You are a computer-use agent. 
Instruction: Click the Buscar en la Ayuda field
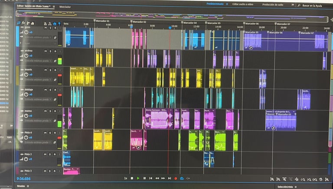[312, 6]
